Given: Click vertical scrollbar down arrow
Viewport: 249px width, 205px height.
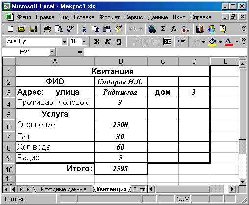Looking at the screenshot, I should point(242,181).
